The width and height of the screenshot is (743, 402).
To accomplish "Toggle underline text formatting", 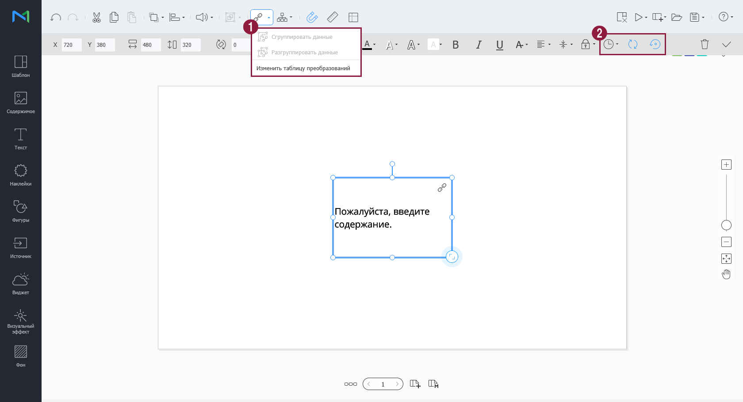I will pyautogui.click(x=500, y=45).
